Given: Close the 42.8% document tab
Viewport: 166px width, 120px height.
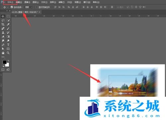Looking at the screenshot, I should tap(40, 12).
